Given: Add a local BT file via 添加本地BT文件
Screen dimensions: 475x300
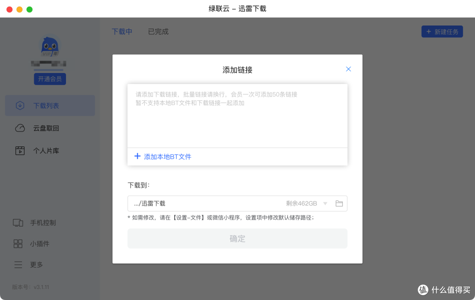Looking at the screenshot, I should [x=167, y=157].
